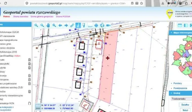Open browser downloads arrow icon
Screen dimensions: 192x112
click(x=163, y=3)
